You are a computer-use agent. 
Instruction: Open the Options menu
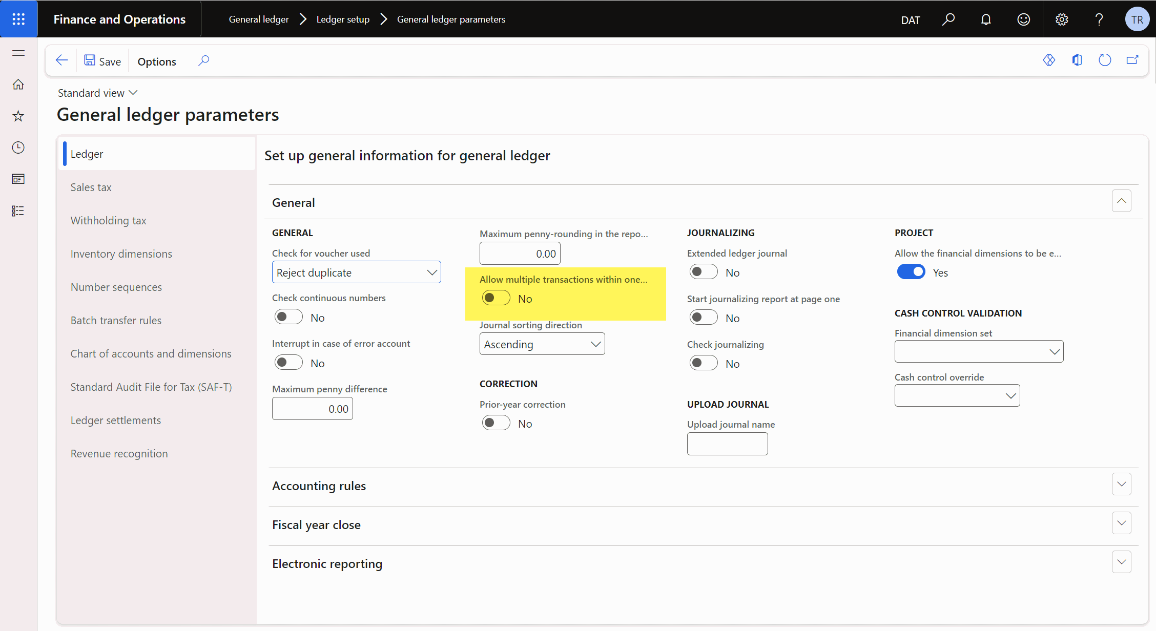point(157,61)
